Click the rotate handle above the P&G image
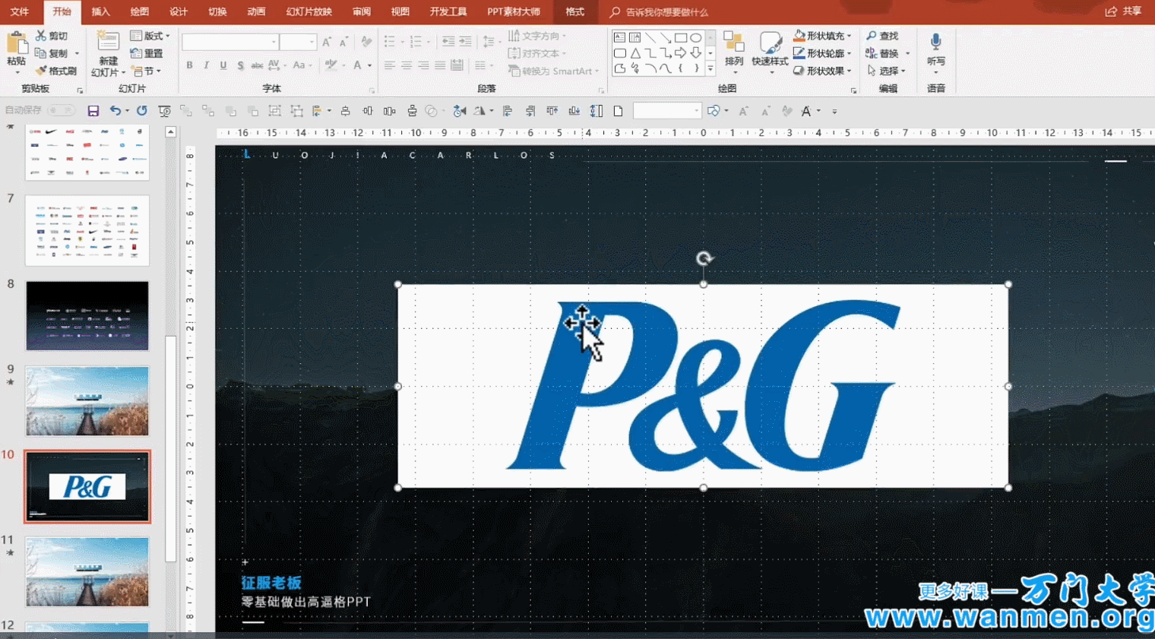The width and height of the screenshot is (1155, 639). point(704,258)
